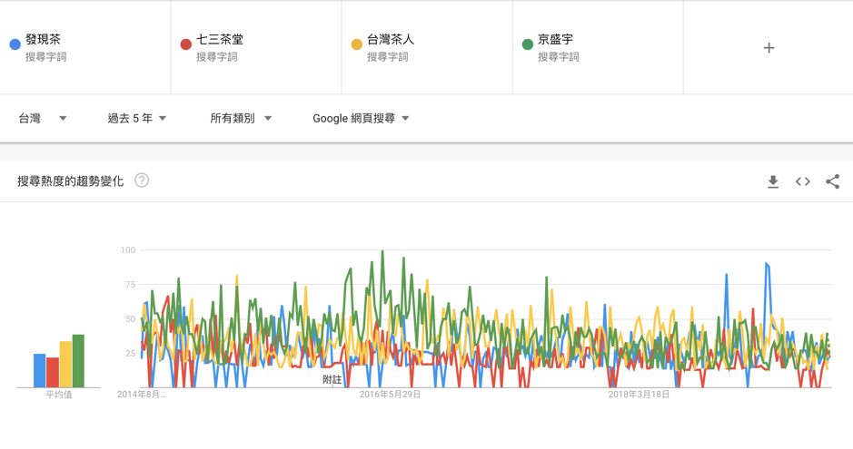Click the 100 value on the y-axis
The width and height of the screenshot is (853, 449).
[128, 250]
